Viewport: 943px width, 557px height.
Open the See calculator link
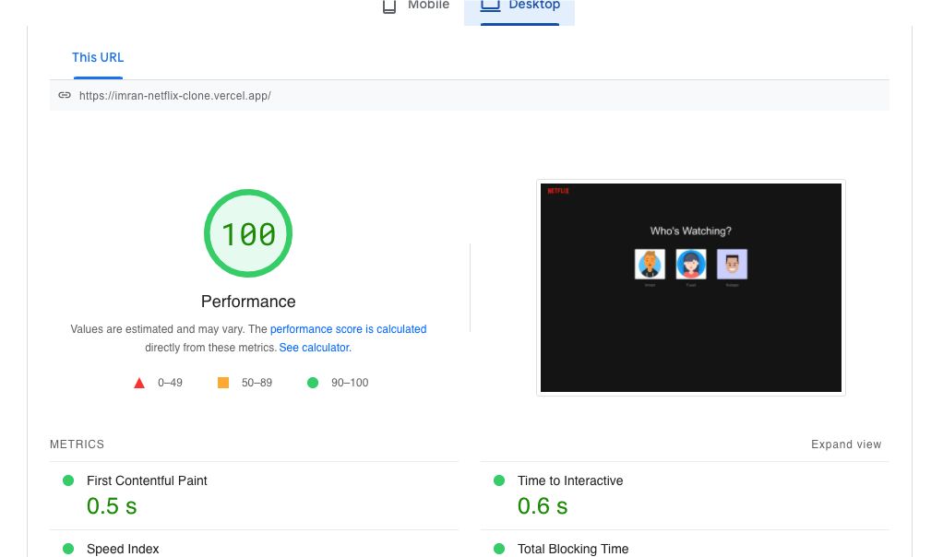(x=315, y=348)
